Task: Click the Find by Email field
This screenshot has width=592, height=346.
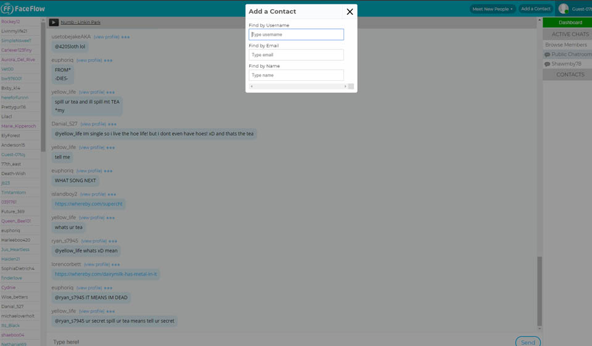Action: coord(296,55)
